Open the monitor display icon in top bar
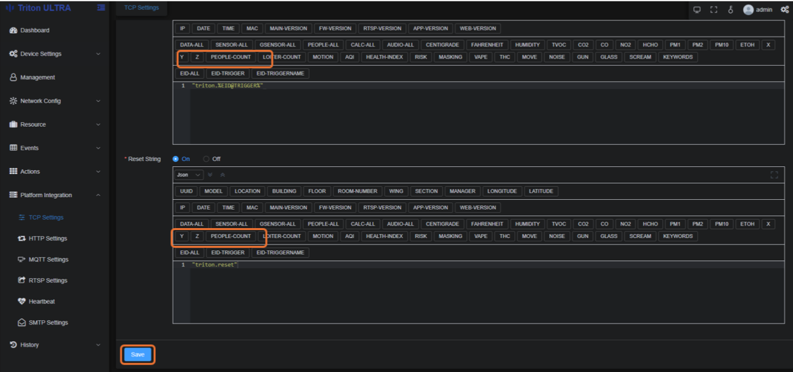Image resolution: width=793 pixels, height=372 pixels. point(697,10)
